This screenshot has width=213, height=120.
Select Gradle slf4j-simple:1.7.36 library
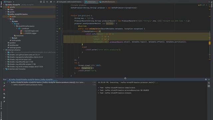pyautogui.click(x=22, y=64)
